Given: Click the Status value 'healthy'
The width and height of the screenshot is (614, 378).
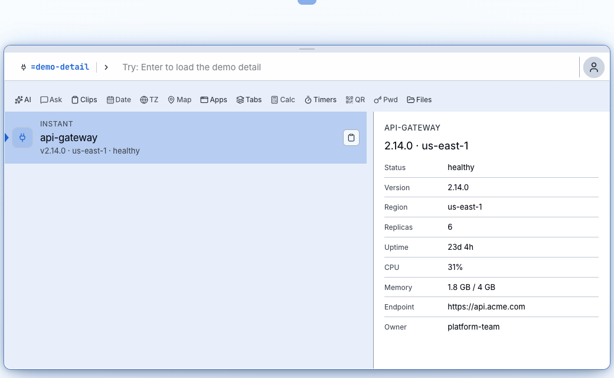Looking at the screenshot, I should coord(461,167).
